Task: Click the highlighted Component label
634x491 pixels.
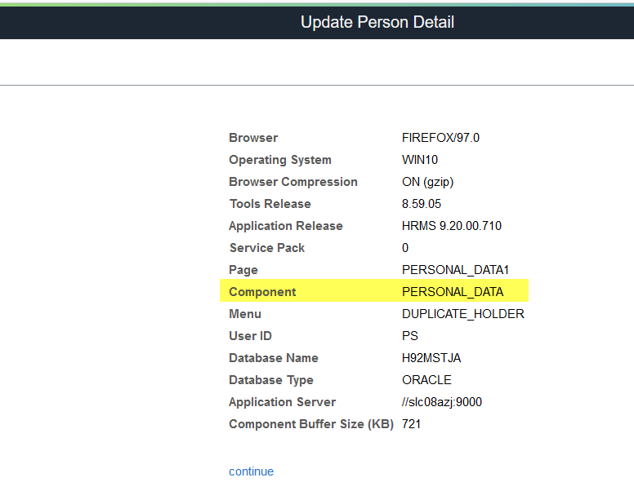Action: pyautogui.click(x=262, y=292)
